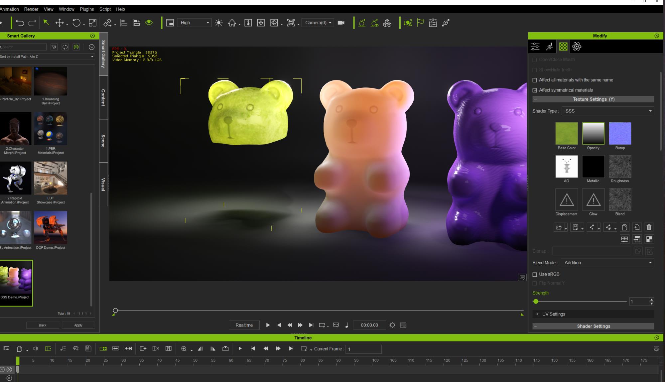This screenshot has height=382, width=665.
Task: Open the Shader Type SSS dropdown
Action: pyautogui.click(x=608, y=111)
